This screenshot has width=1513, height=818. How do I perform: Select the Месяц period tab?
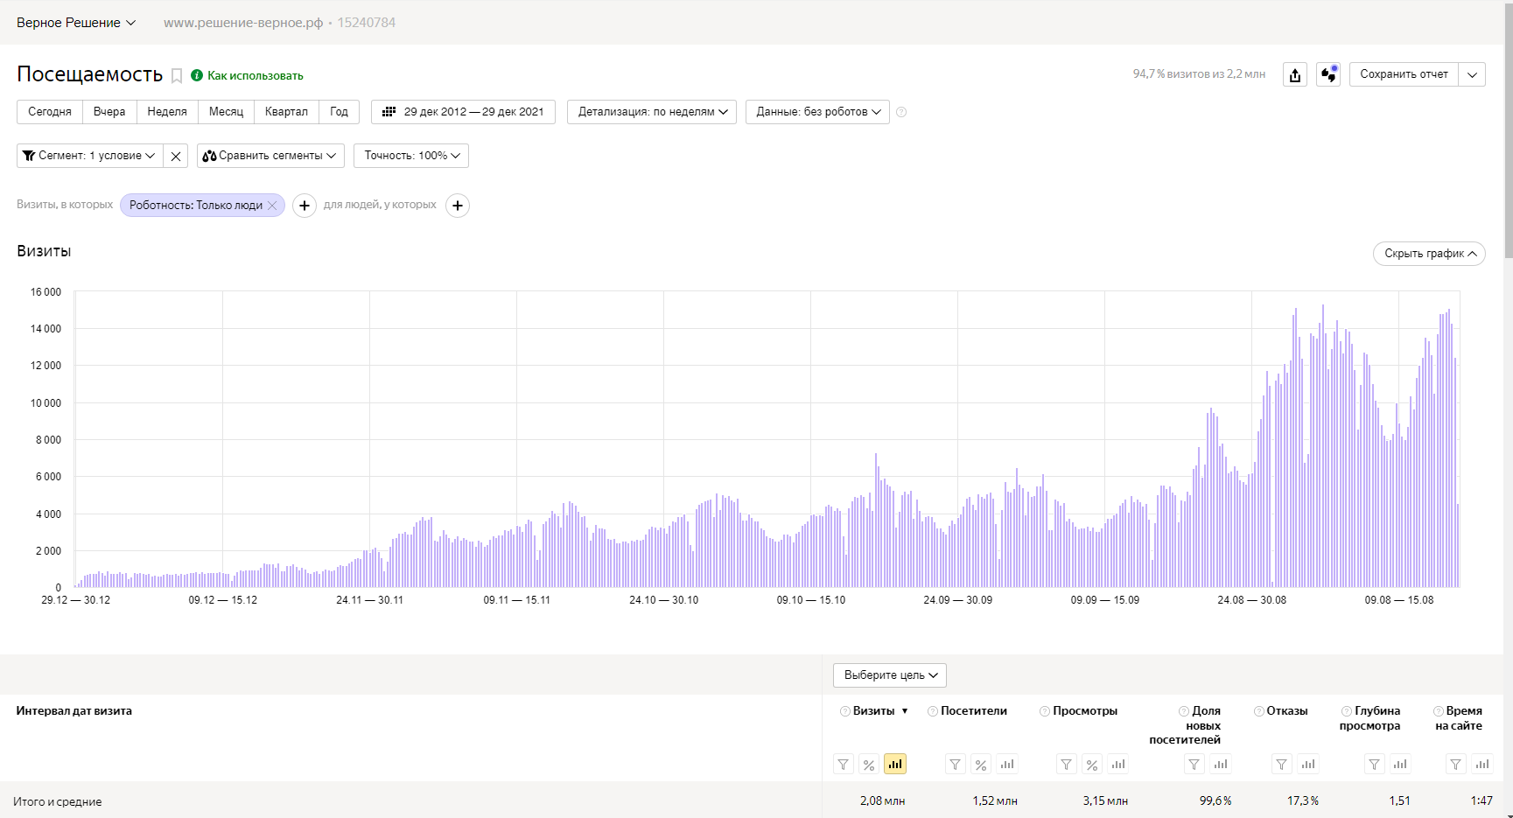[226, 112]
